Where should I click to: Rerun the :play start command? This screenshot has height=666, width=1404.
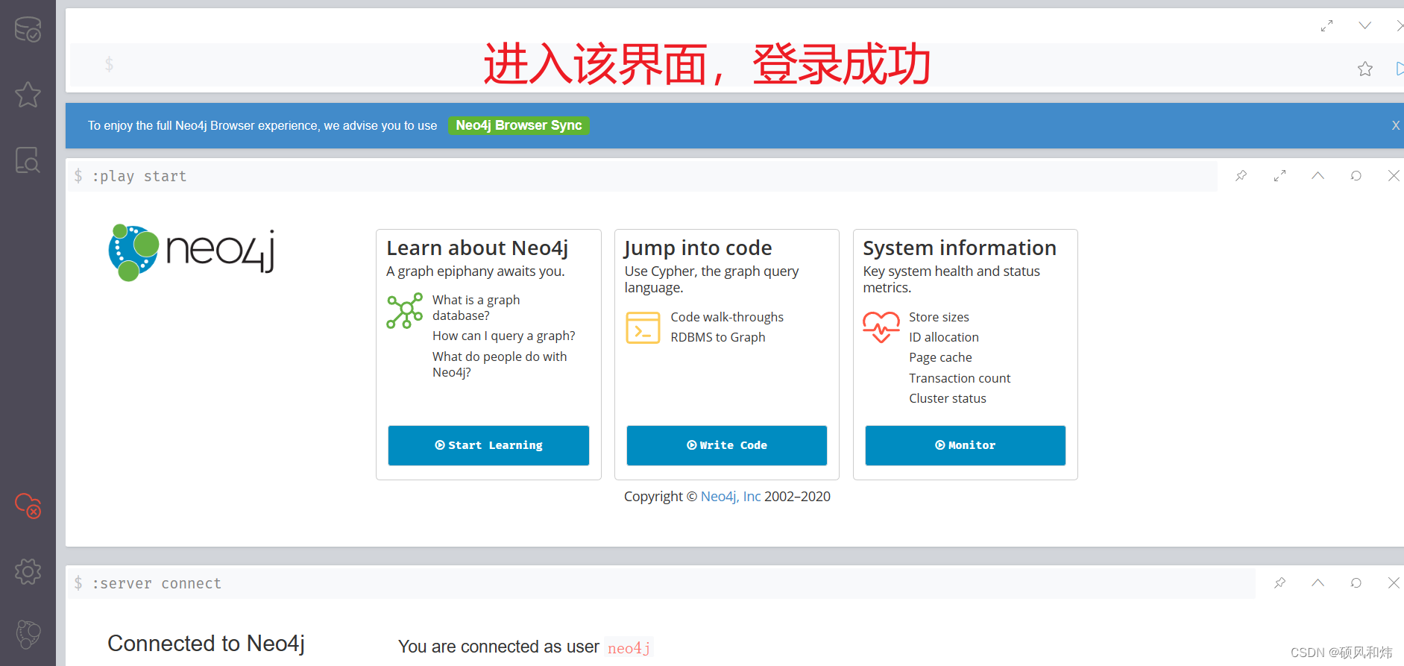[x=1356, y=176]
